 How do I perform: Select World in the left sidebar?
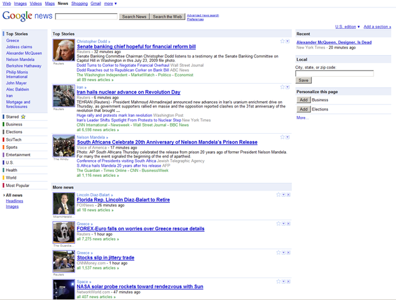coord(11,177)
